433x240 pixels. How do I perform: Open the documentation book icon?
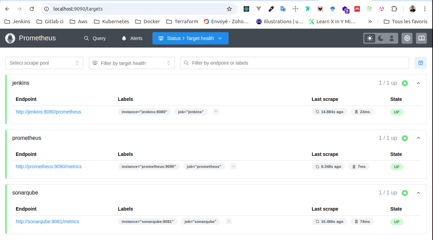point(421,38)
